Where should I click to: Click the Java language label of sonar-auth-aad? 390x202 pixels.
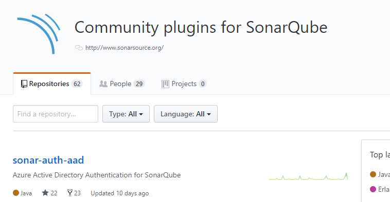pos(26,193)
